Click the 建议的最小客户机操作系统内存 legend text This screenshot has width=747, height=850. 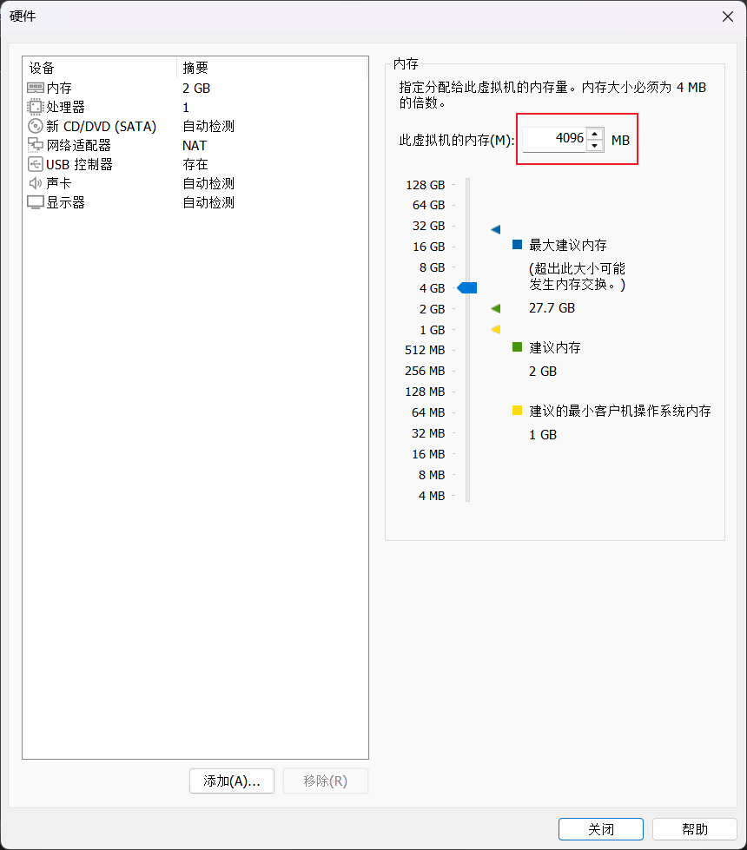click(x=620, y=411)
